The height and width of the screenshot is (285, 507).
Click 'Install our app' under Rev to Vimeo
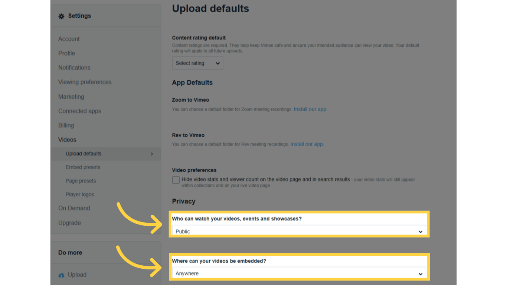(x=307, y=144)
